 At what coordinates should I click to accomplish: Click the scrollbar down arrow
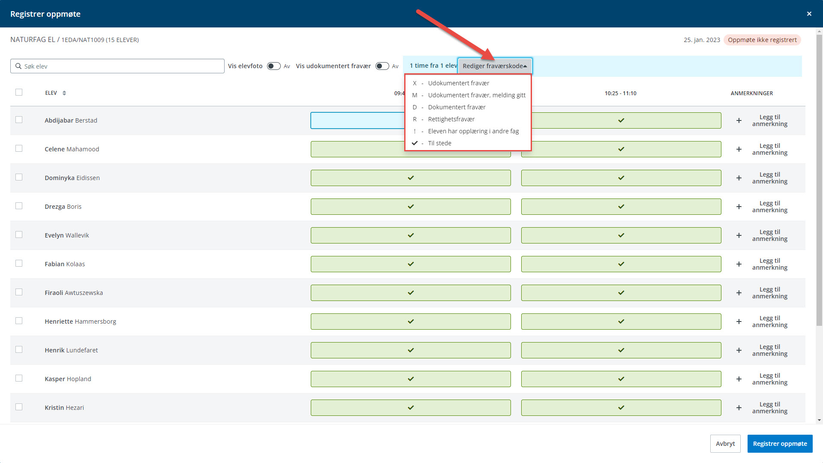tap(819, 421)
